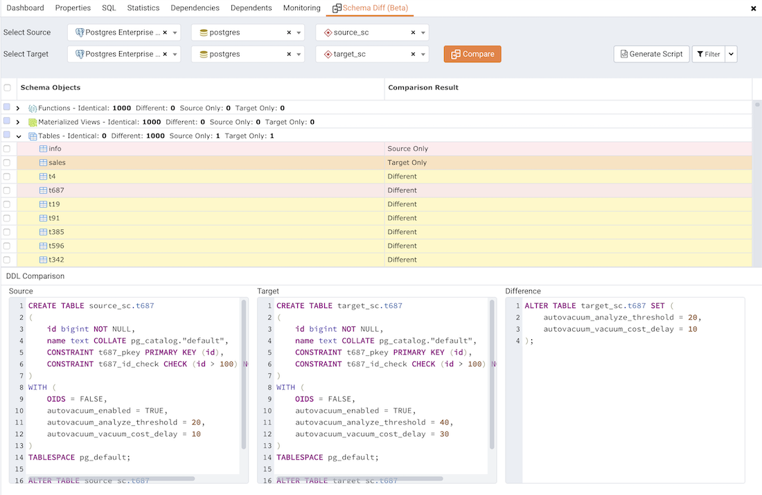Check the info table row

[7, 149]
